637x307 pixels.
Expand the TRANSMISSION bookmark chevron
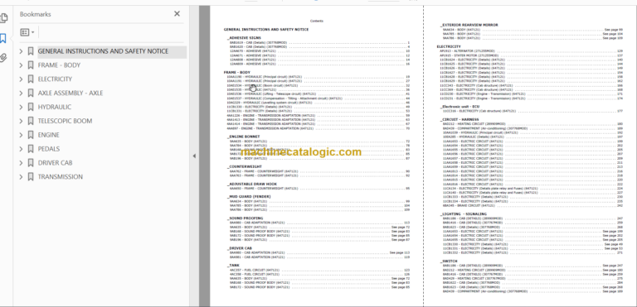click(21, 177)
